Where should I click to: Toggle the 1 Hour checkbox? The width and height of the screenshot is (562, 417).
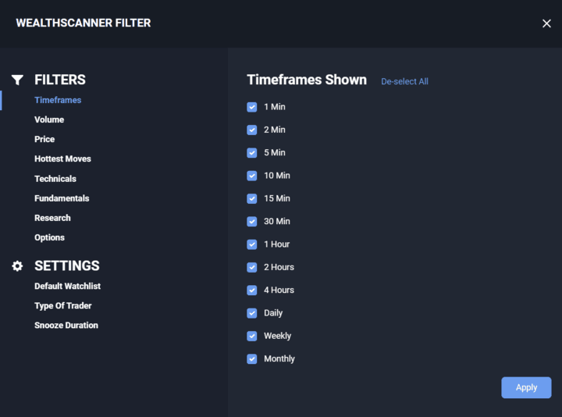point(252,244)
